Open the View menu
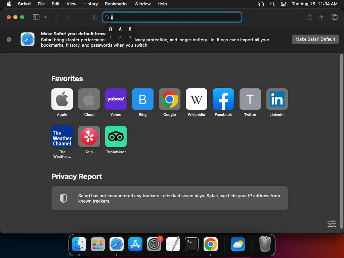This screenshot has height=258, width=344. tap(71, 4)
